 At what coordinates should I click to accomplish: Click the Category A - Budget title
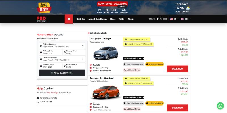pyautogui.click(x=100, y=39)
